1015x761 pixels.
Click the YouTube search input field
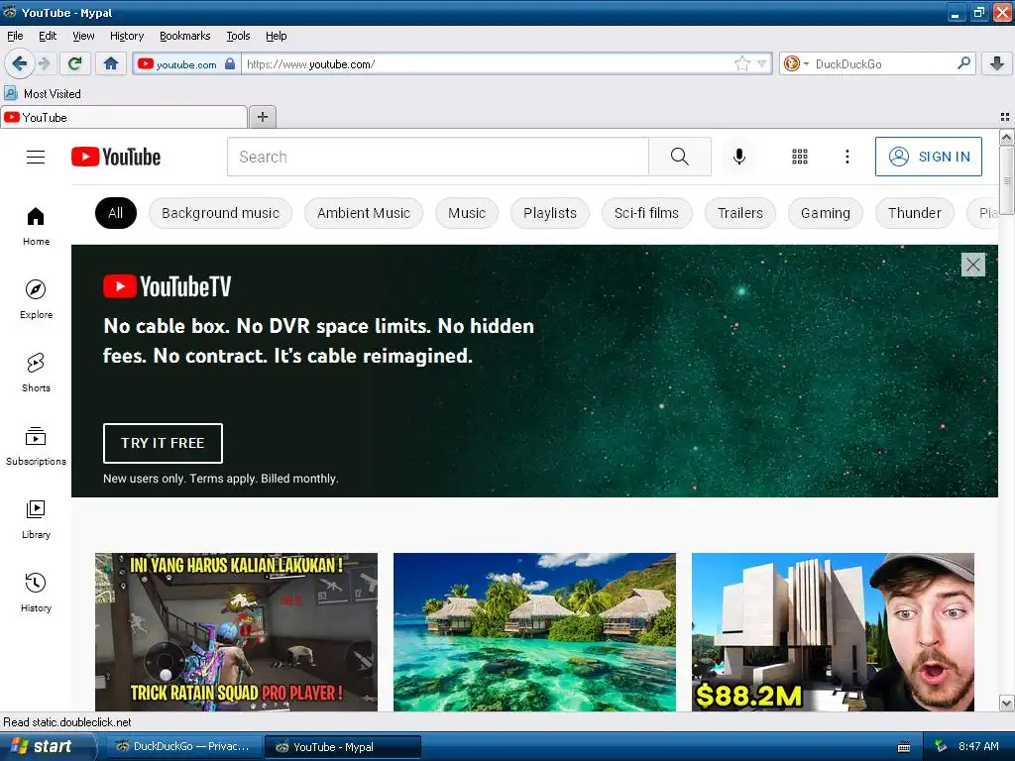click(x=438, y=157)
